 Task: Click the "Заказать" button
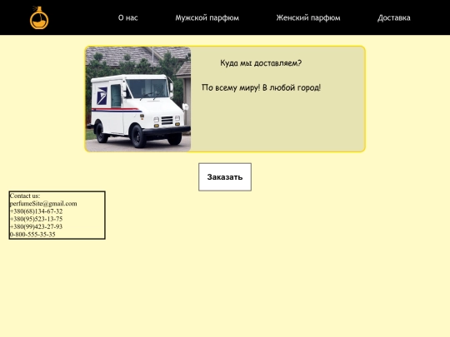click(225, 176)
